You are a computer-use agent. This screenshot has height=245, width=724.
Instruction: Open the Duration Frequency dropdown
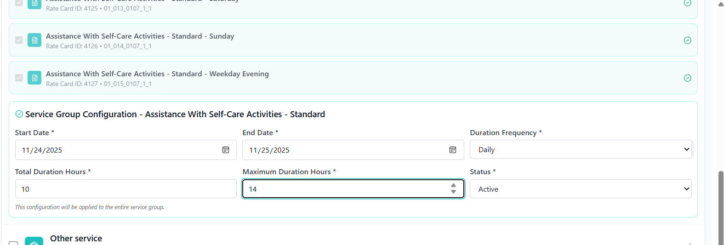pyautogui.click(x=581, y=149)
